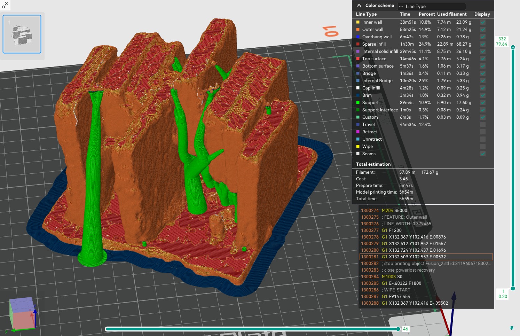Click the bright green Support legend icon
520x336 pixels.
tap(358, 103)
